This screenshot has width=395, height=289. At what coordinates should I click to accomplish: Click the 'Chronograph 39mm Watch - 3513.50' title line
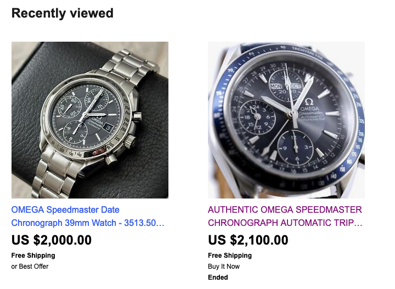(88, 223)
